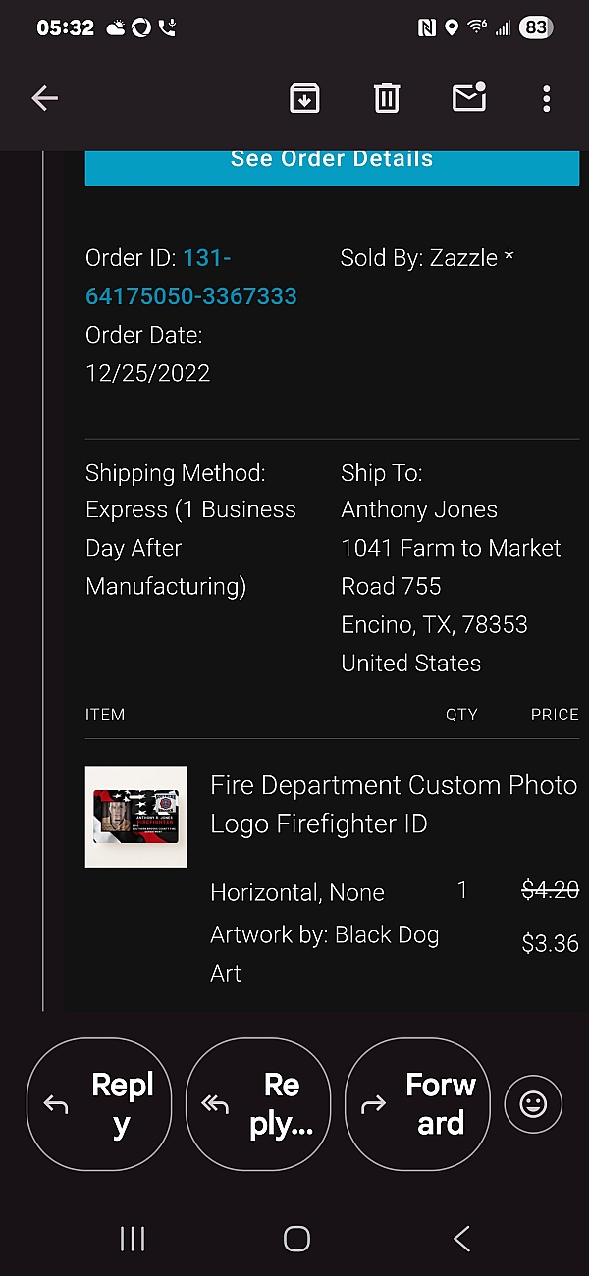This screenshot has height=1276, width=589.
Task: Tap the Fire Department Custom Photo item title
Action: pos(393,804)
